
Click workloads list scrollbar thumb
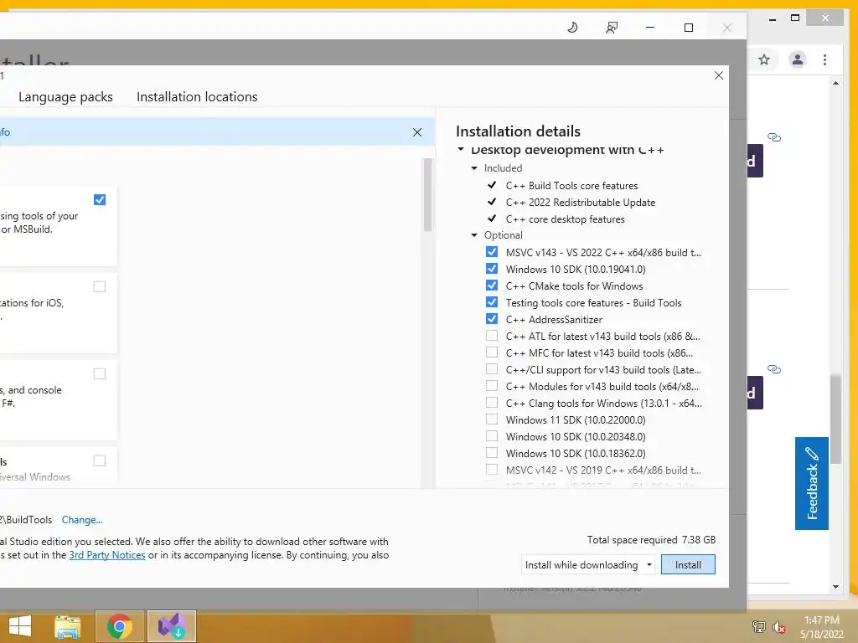[427, 195]
